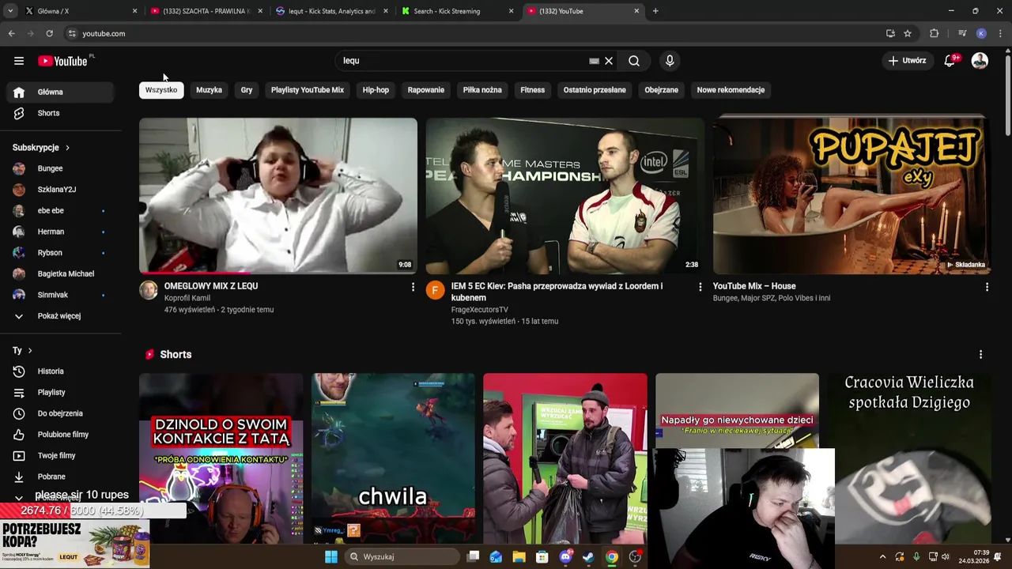Open the on-screen keyboard icon in search box
The width and height of the screenshot is (1012, 569).
point(594,61)
